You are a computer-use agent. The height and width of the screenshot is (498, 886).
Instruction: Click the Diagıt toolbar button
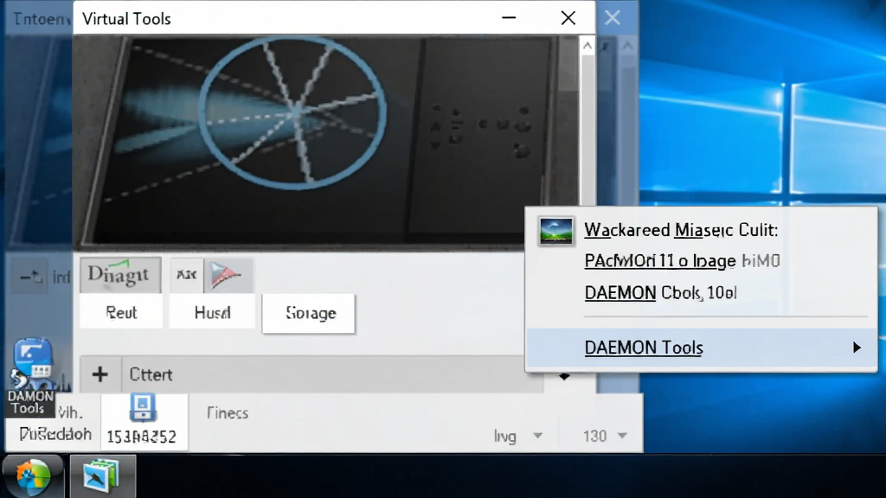click(x=120, y=274)
